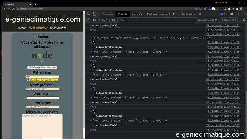This screenshot has width=247, height=139.
Task: Go to the Accueil link
Action: click(x=22, y=27)
